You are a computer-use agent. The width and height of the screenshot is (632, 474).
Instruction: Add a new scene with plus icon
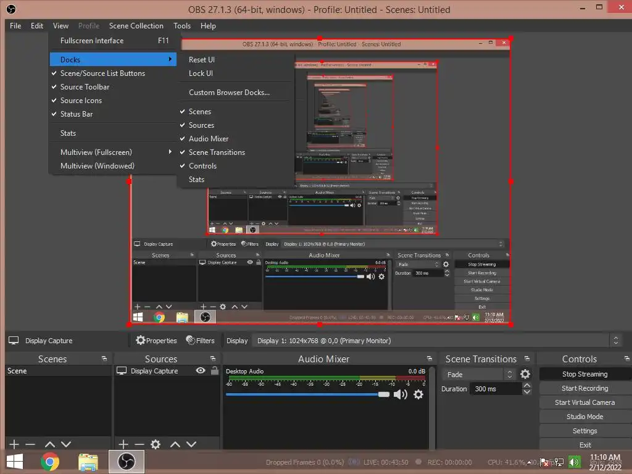pos(14,444)
